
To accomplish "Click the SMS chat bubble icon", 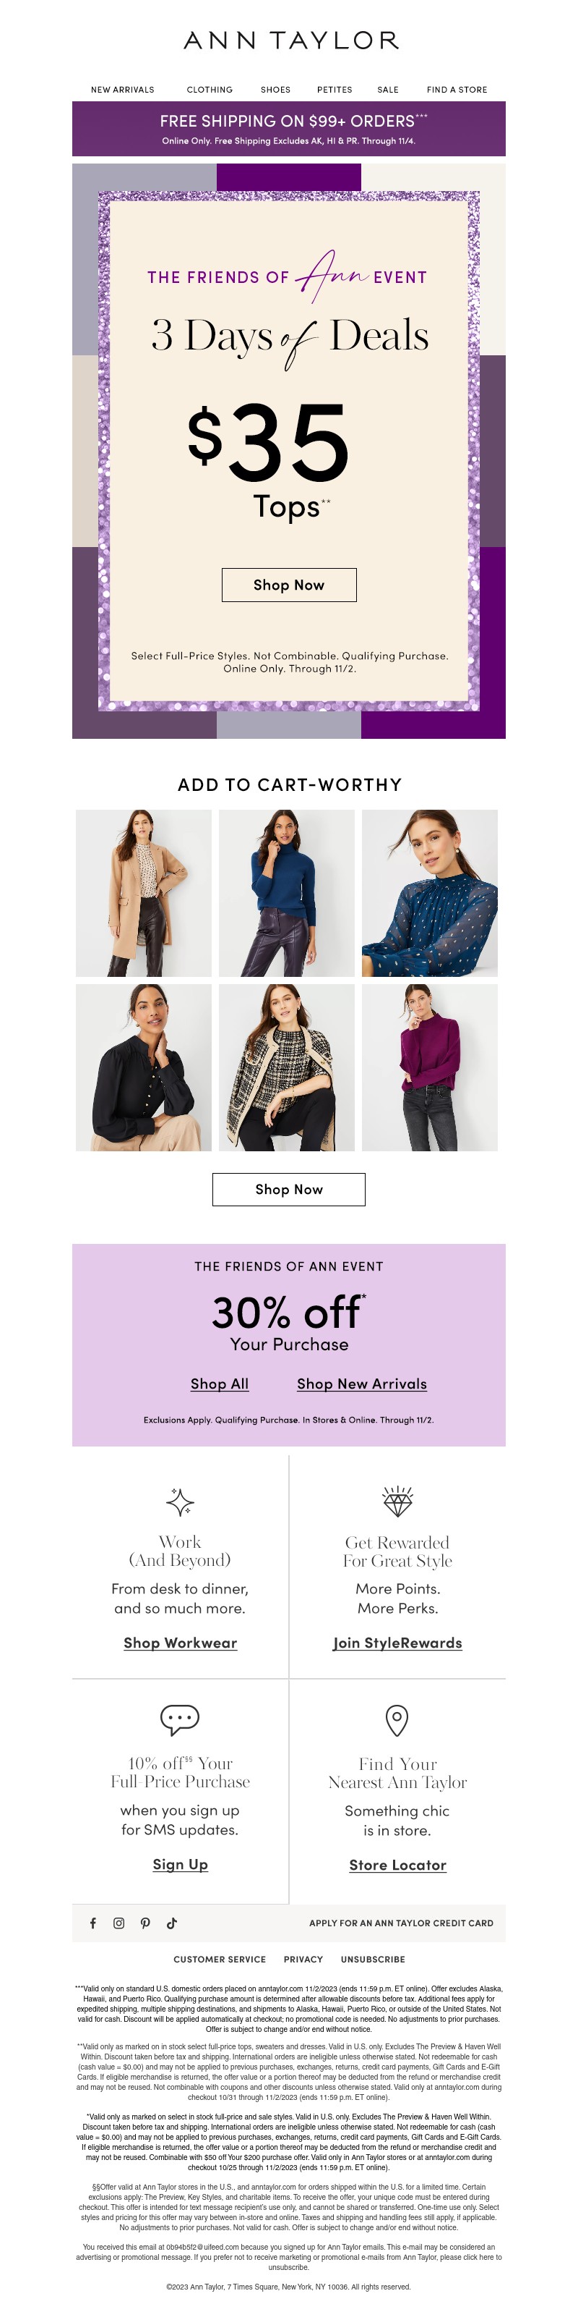I will coord(180,1718).
